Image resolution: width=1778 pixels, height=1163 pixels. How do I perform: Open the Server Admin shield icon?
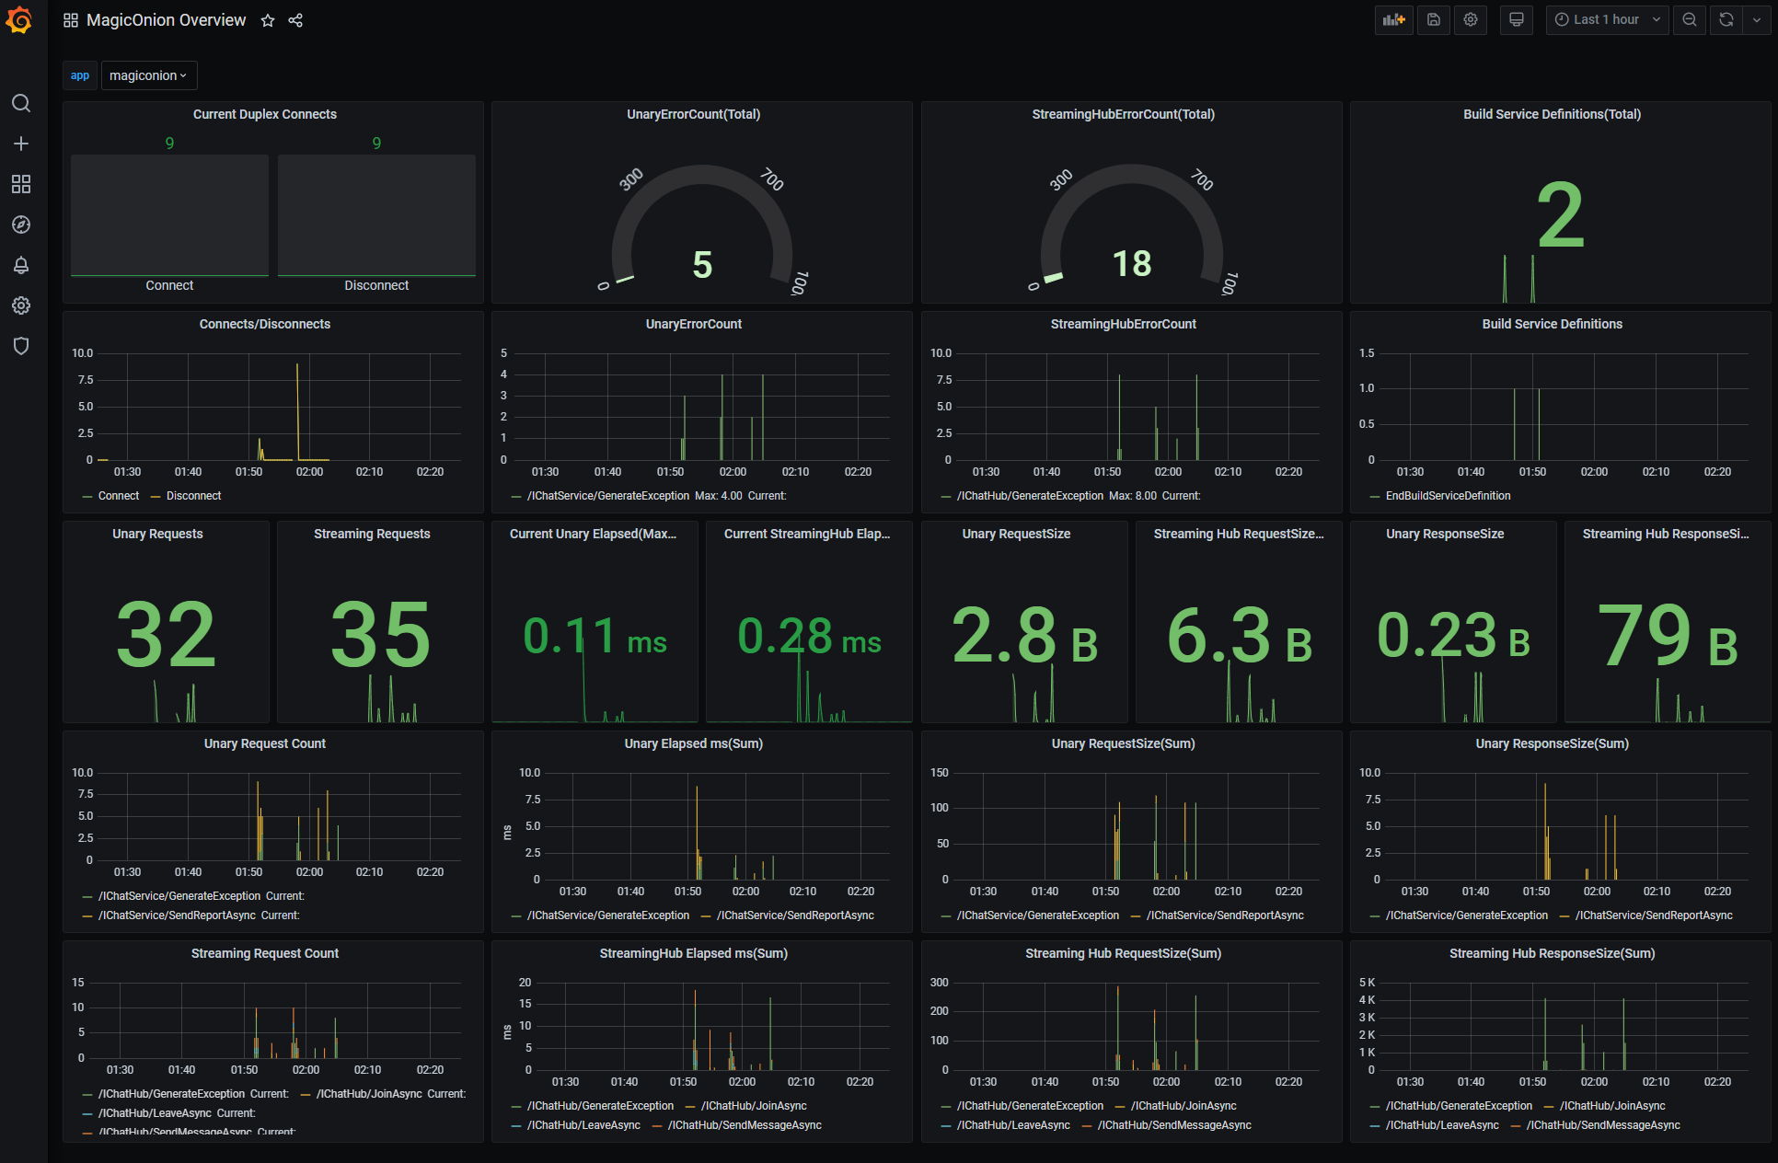(21, 346)
